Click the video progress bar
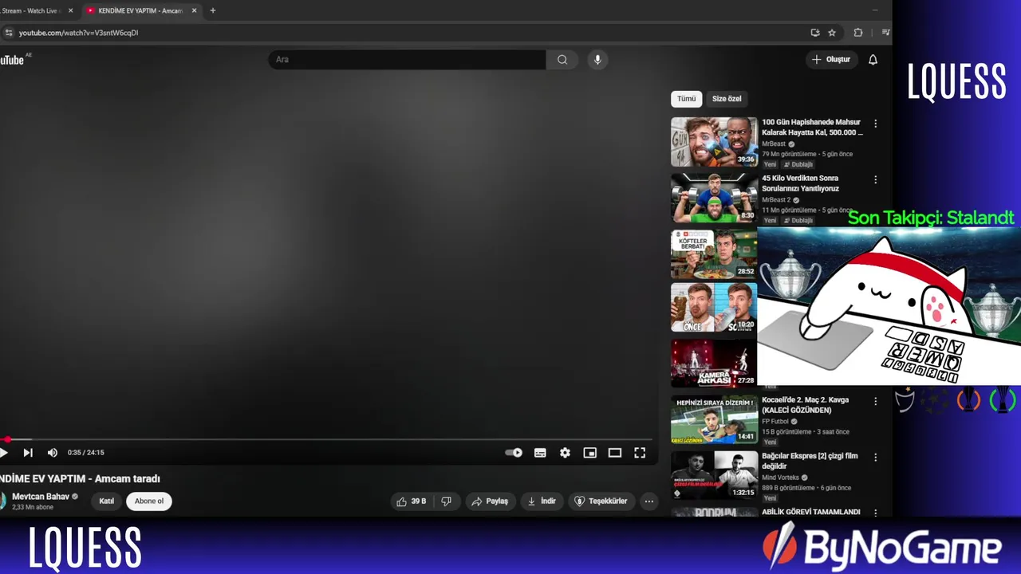The height and width of the screenshot is (574, 1021). [326, 439]
